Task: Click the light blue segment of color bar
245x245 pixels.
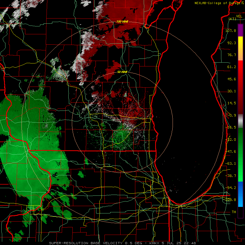Action: (x=240, y=201)
